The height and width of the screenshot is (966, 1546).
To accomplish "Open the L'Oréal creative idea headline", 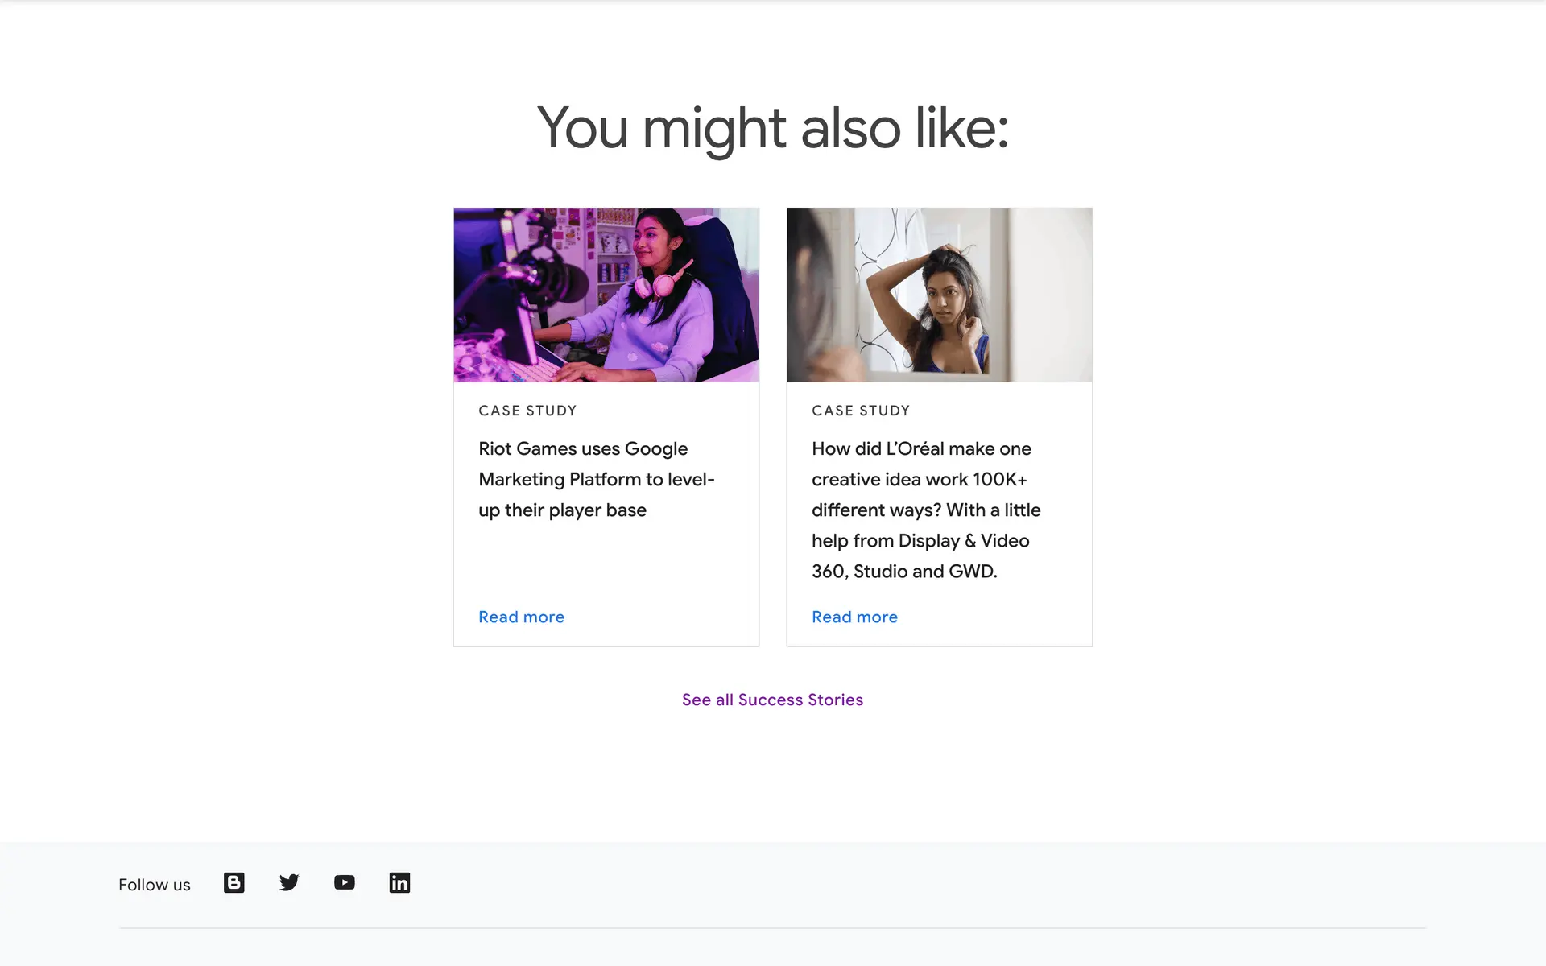I will (926, 510).
